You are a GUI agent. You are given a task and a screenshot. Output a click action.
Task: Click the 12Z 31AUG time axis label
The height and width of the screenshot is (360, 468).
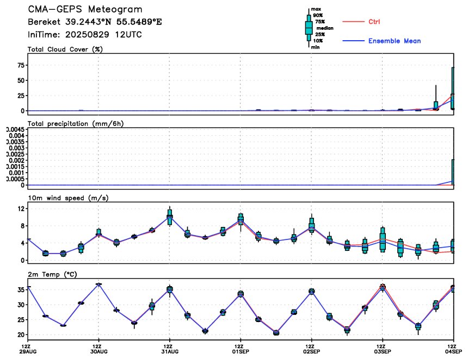[x=170, y=349]
